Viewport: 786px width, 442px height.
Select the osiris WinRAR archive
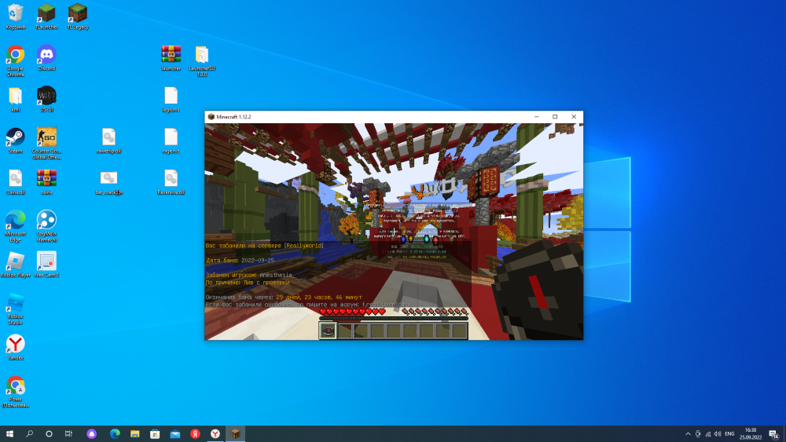(46, 181)
